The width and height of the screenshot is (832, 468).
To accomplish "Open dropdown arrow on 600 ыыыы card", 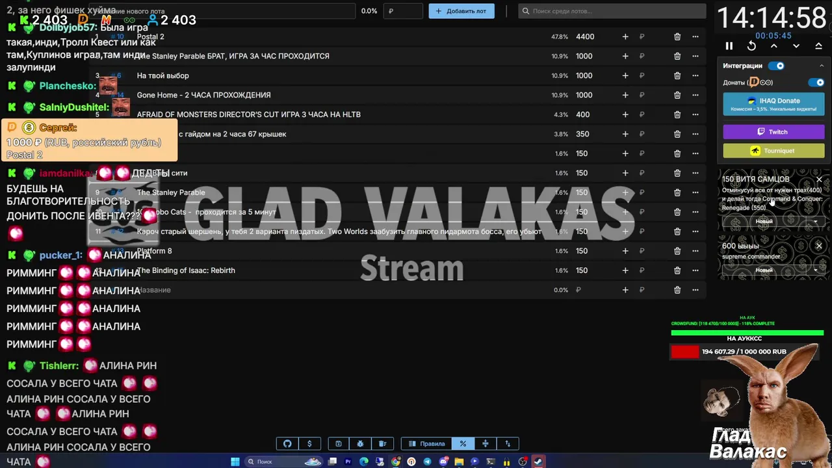I will point(815,270).
